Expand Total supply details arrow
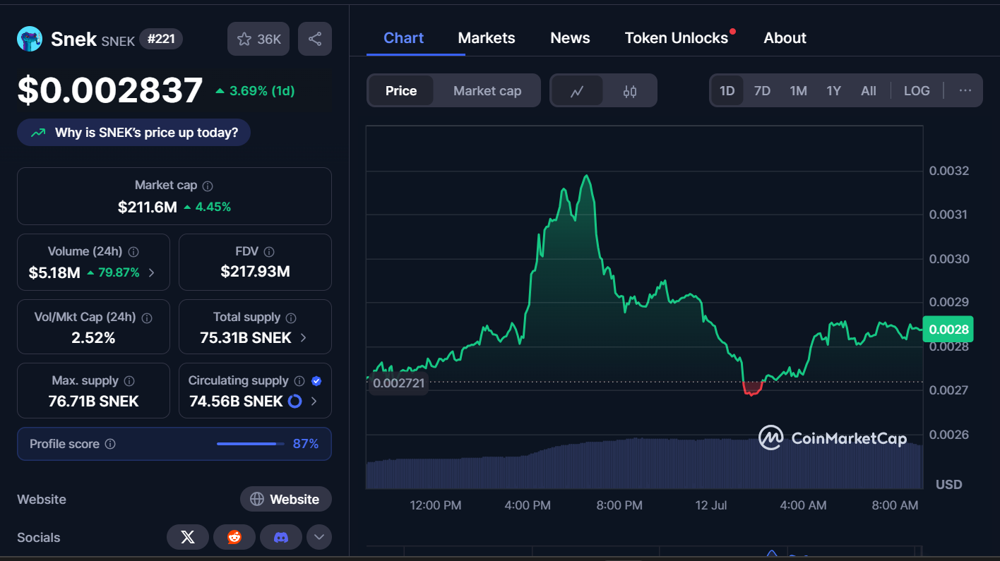Image resolution: width=1000 pixels, height=561 pixels. coord(304,338)
